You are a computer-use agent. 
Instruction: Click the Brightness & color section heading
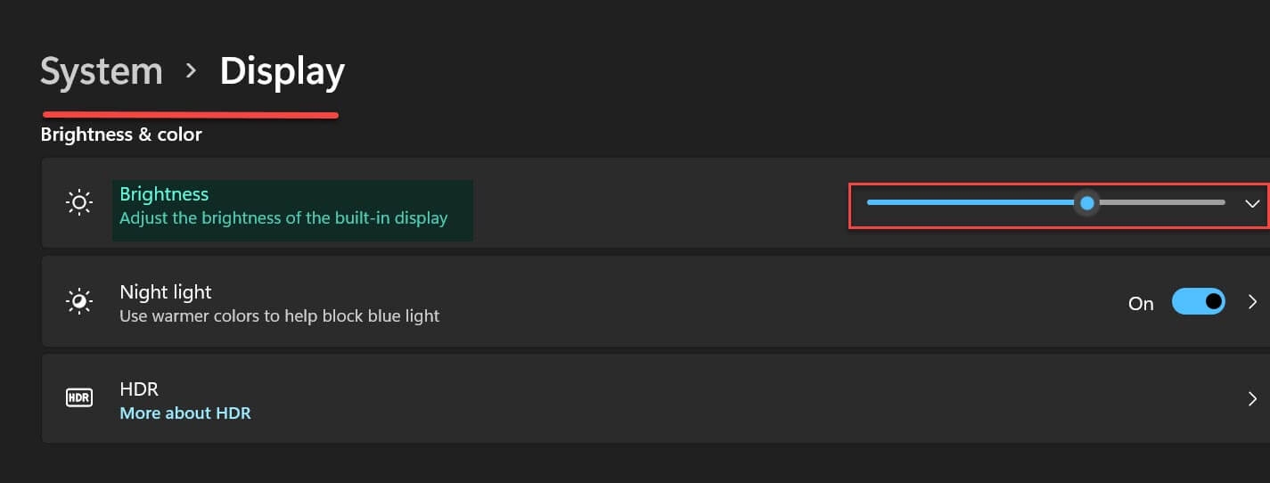click(x=121, y=135)
